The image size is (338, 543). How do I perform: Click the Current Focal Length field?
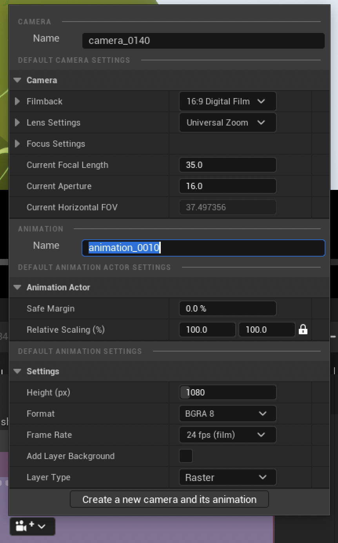point(227,165)
